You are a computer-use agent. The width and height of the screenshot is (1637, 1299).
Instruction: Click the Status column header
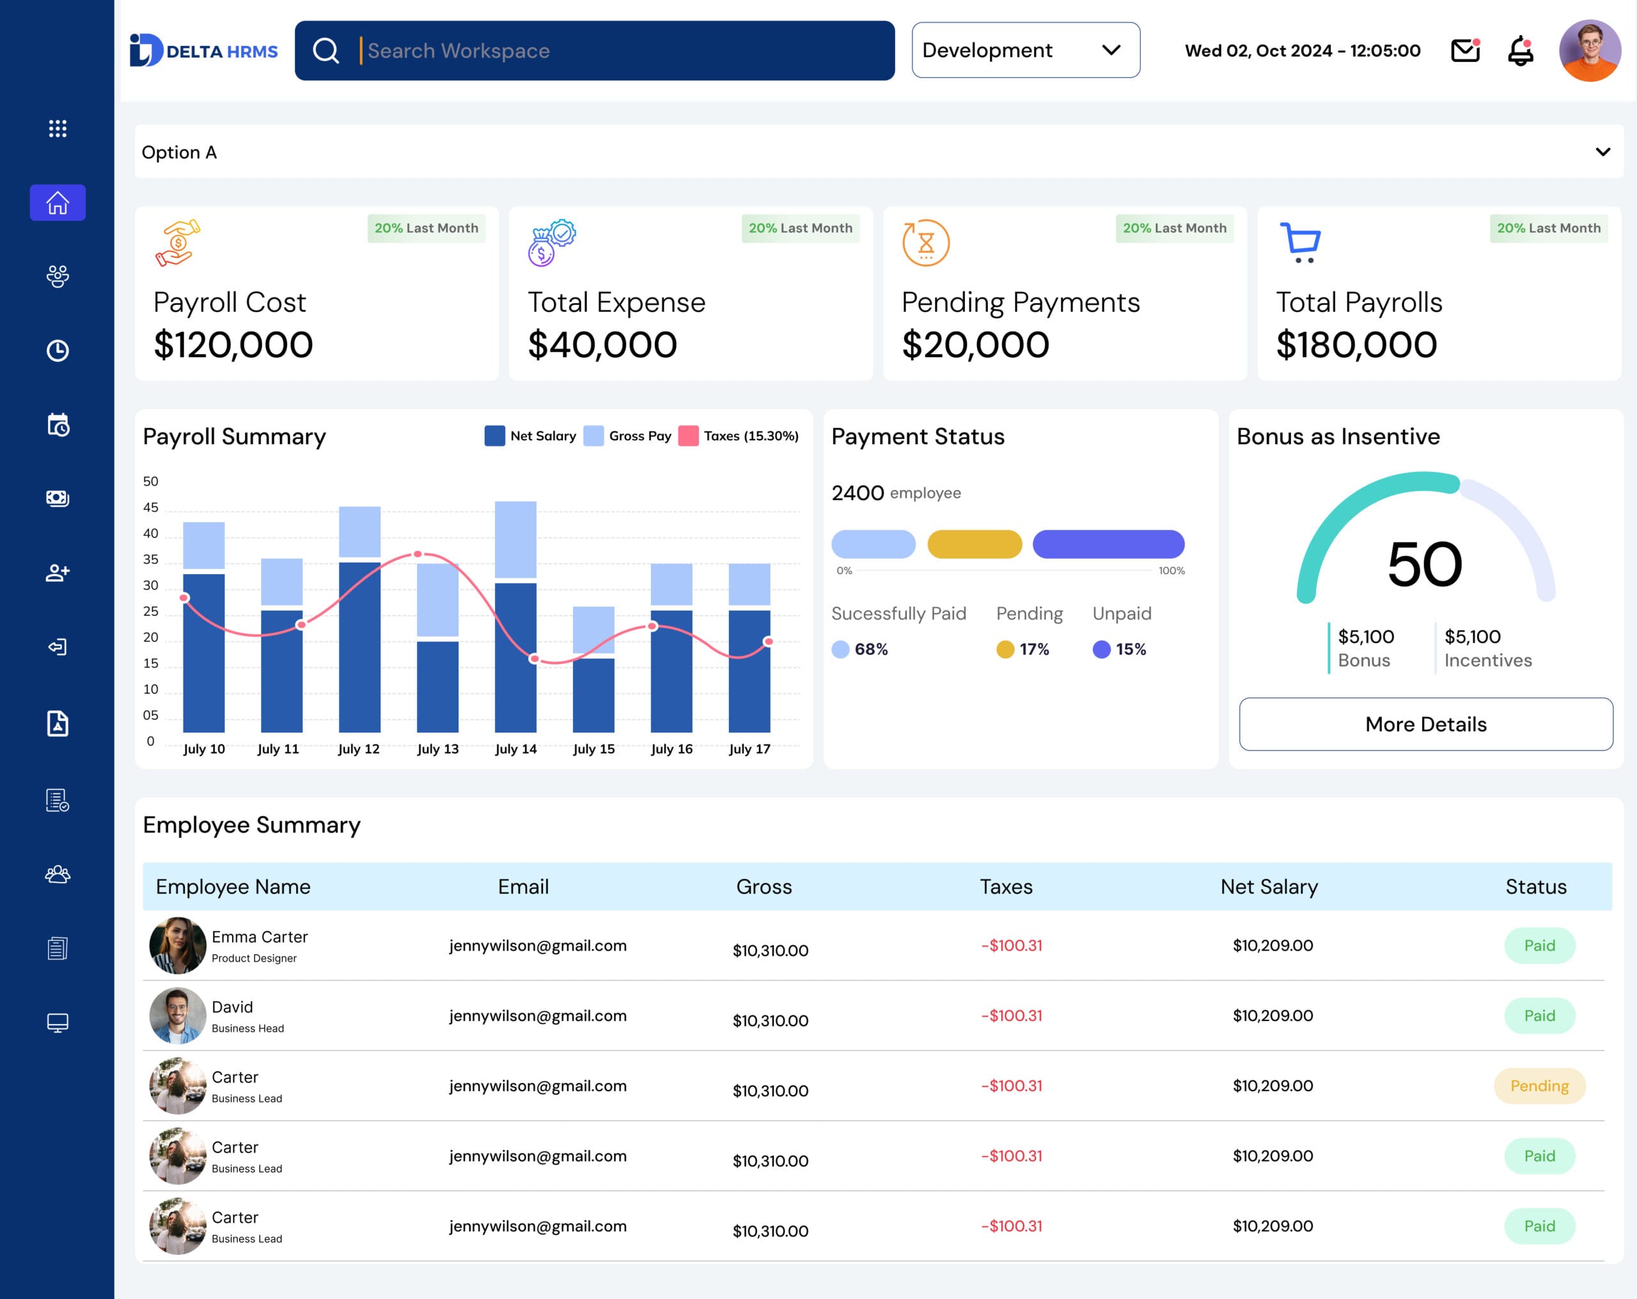click(x=1536, y=887)
